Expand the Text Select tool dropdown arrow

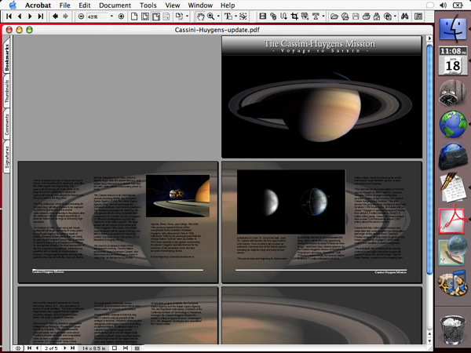pyautogui.click(x=235, y=16)
